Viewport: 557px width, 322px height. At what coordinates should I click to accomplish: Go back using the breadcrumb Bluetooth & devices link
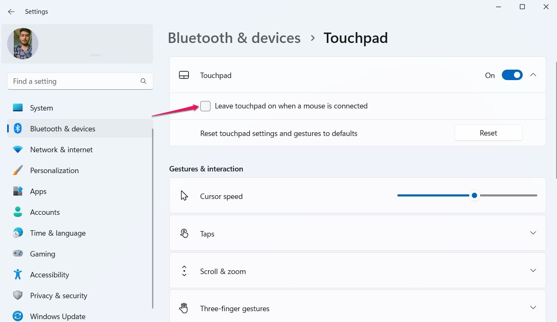click(x=234, y=38)
